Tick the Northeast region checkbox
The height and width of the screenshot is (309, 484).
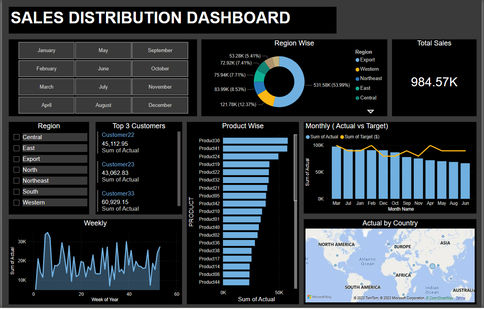coord(16,181)
